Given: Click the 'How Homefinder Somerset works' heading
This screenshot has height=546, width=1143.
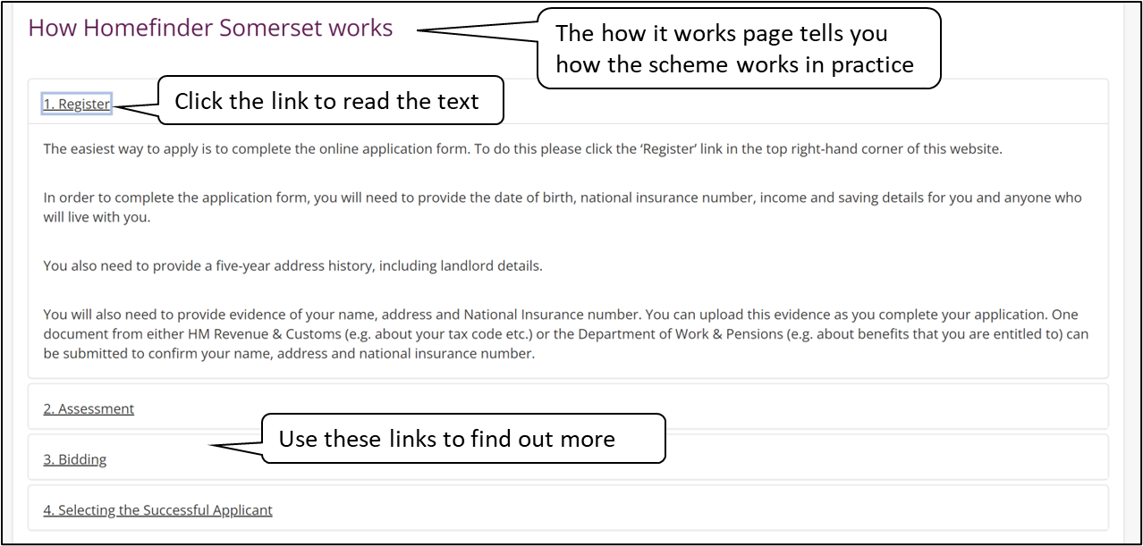Looking at the screenshot, I should 210,28.
